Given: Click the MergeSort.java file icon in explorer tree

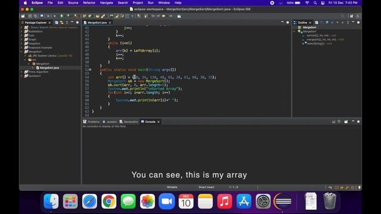Looking at the screenshot, I should pos(38,68).
